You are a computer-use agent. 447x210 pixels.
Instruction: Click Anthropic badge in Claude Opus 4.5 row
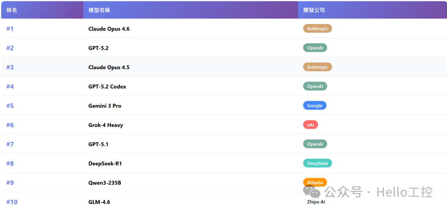click(x=317, y=67)
